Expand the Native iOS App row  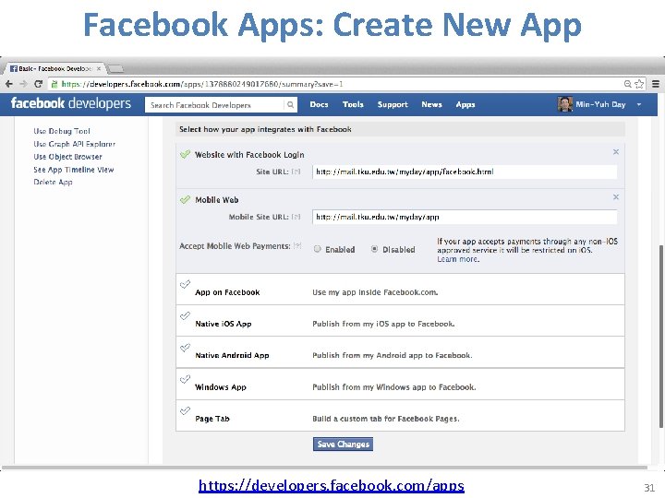[400, 321]
